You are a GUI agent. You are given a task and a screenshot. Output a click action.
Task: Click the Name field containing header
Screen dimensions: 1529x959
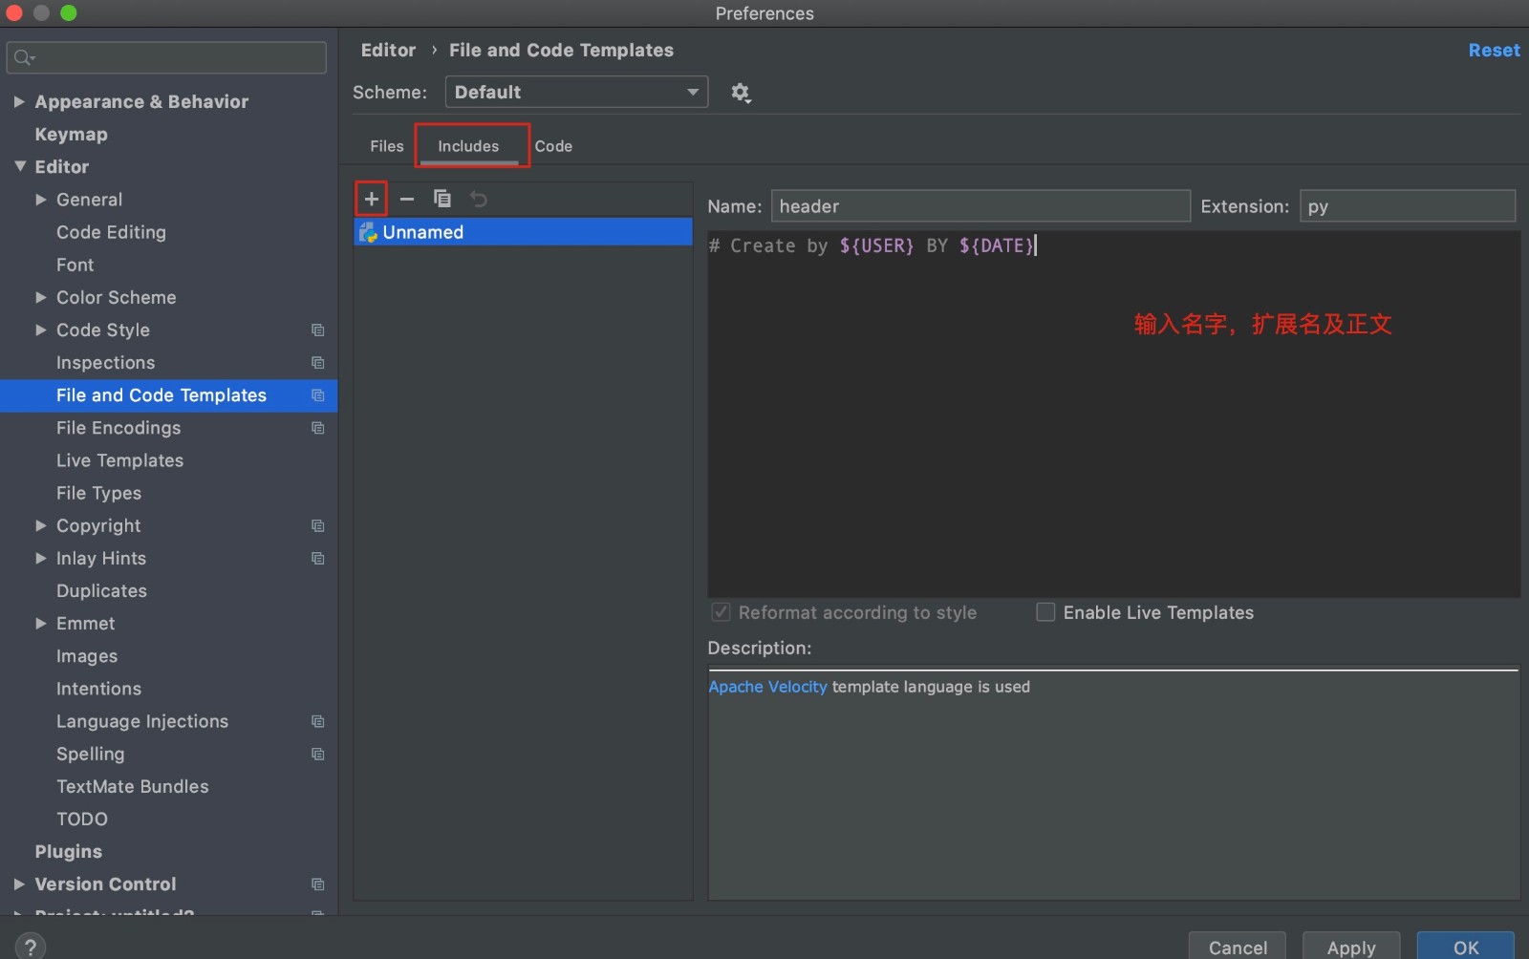click(980, 206)
